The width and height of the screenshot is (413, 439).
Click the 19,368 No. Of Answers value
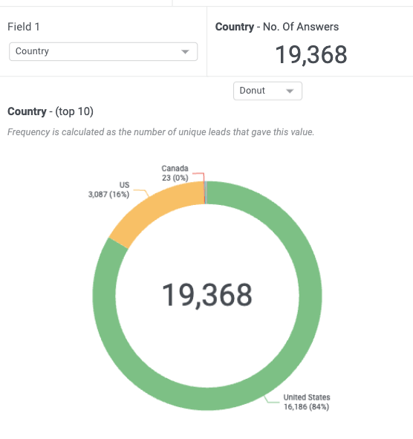[x=311, y=55]
